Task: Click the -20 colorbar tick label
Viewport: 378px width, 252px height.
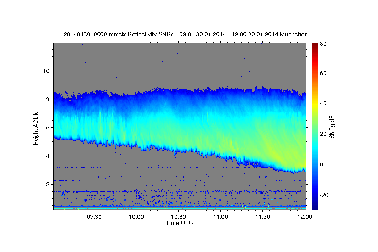Action: [324, 195]
